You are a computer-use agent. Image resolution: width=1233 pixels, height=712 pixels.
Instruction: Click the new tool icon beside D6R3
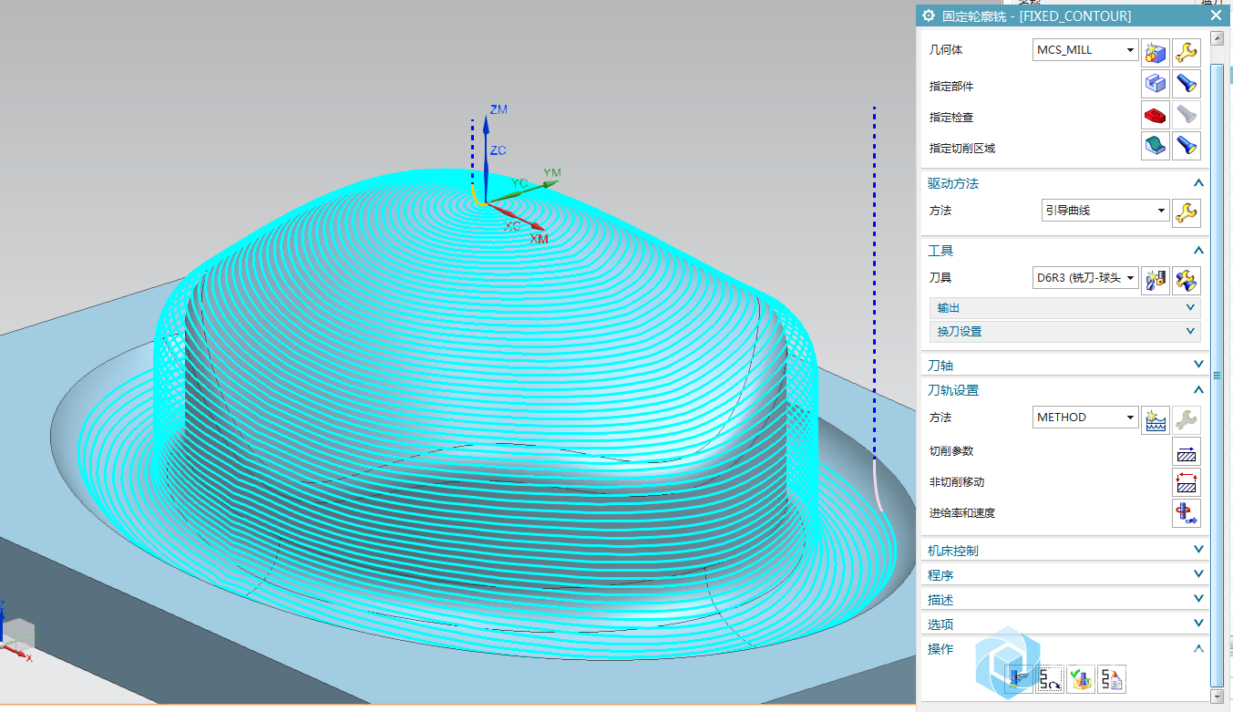pyautogui.click(x=1156, y=280)
